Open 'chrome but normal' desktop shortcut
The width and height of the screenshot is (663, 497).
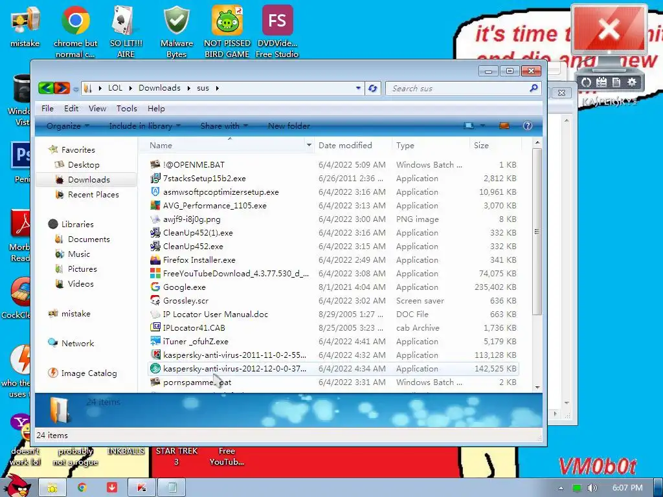75,32
